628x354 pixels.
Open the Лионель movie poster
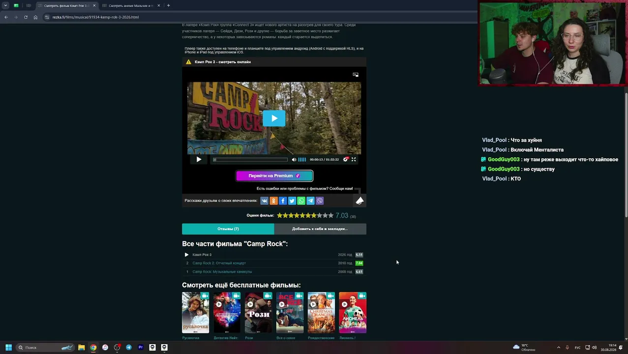[x=353, y=313]
